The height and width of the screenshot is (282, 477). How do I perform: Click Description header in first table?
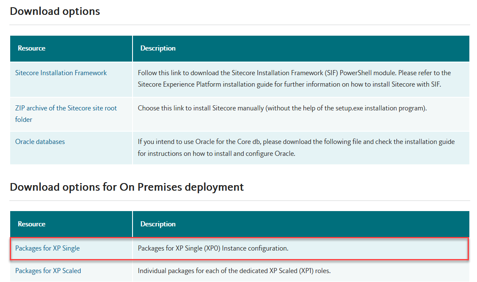[158, 48]
